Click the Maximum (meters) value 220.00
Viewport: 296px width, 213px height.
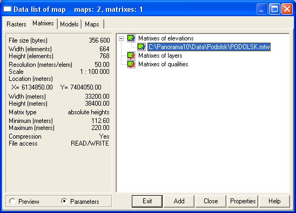click(100, 128)
